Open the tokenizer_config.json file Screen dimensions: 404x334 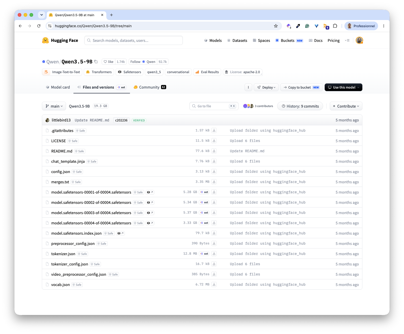tap(70, 264)
